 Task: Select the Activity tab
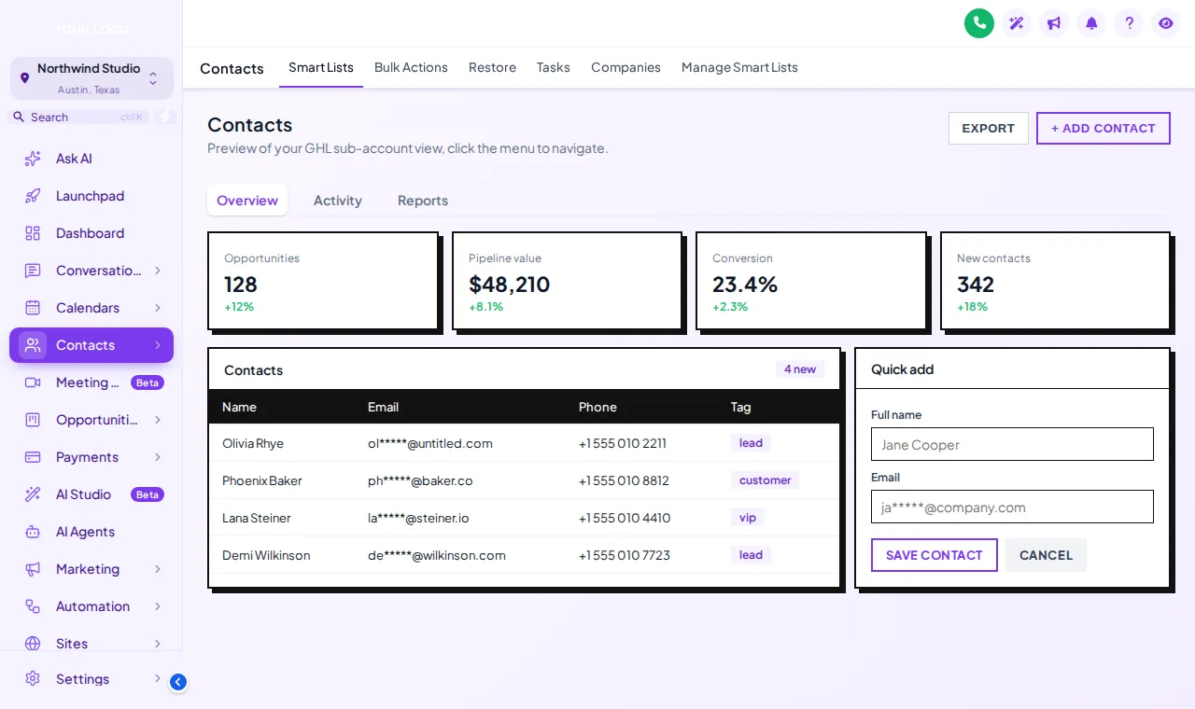click(x=338, y=201)
